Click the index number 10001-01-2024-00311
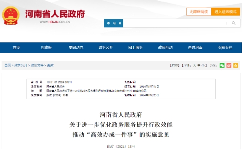 pyautogui.click(x=59, y=82)
